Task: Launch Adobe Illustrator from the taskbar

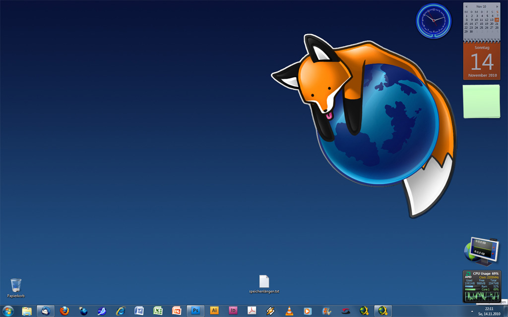Action: tap(214, 311)
